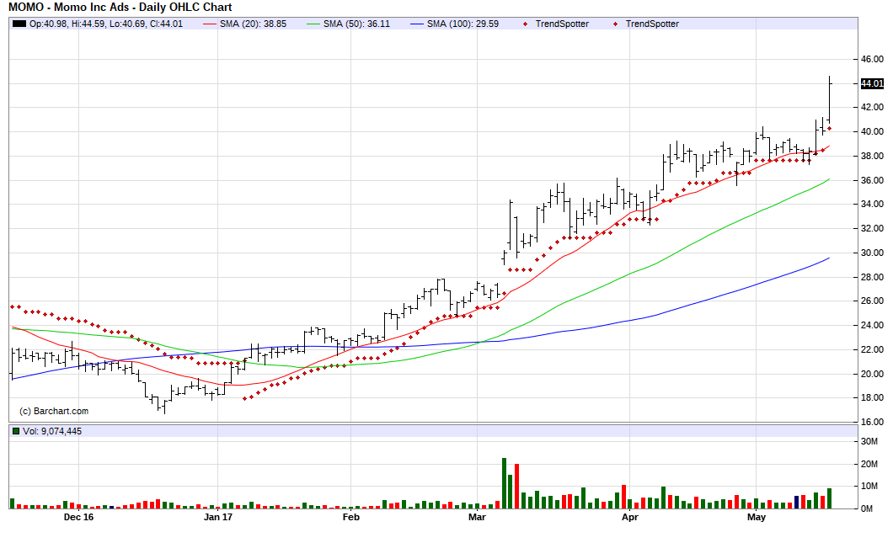Click the Vol: 9,074,445 label

coord(52,431)
